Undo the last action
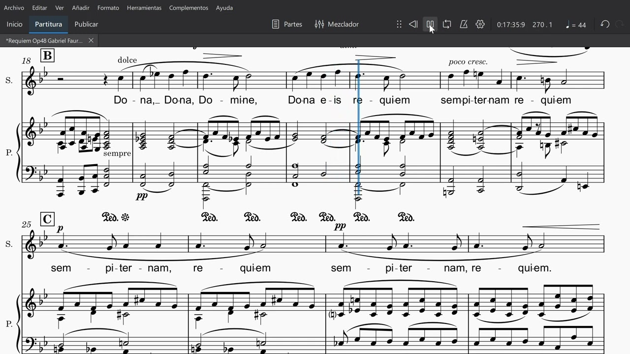This screenshot has width=630, height=354. coord(605,24)
